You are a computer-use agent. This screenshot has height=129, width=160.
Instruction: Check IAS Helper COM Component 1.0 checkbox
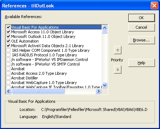[8, 50]
